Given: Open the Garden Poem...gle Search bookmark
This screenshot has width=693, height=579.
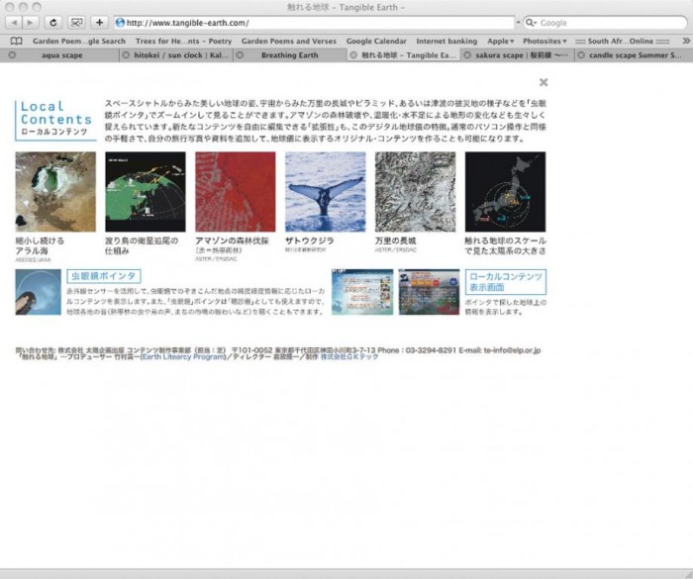Looking at the screenshot, I should tap(79, 42).
